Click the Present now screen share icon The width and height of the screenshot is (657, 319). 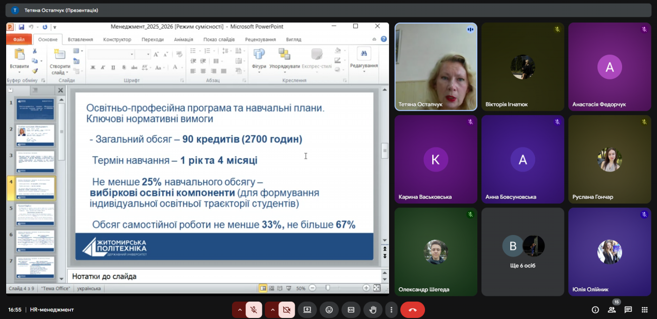click(307, 310)
